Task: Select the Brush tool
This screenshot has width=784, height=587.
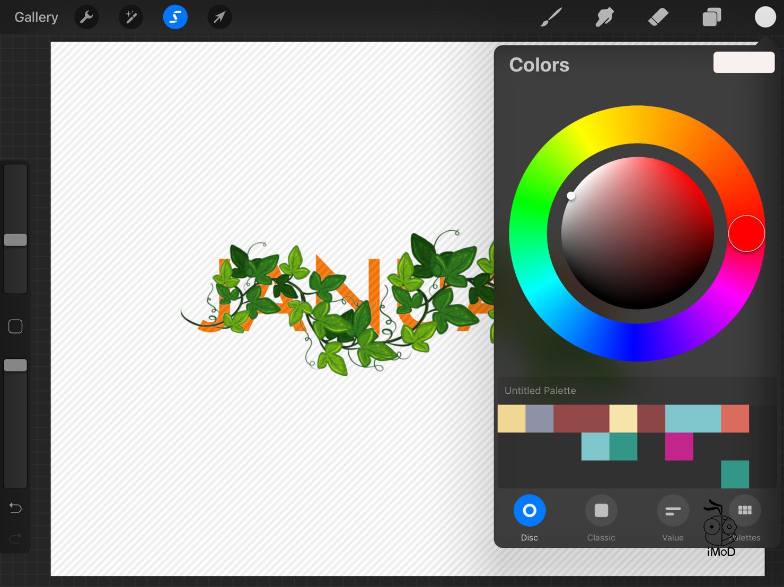Action: (551, 17)
